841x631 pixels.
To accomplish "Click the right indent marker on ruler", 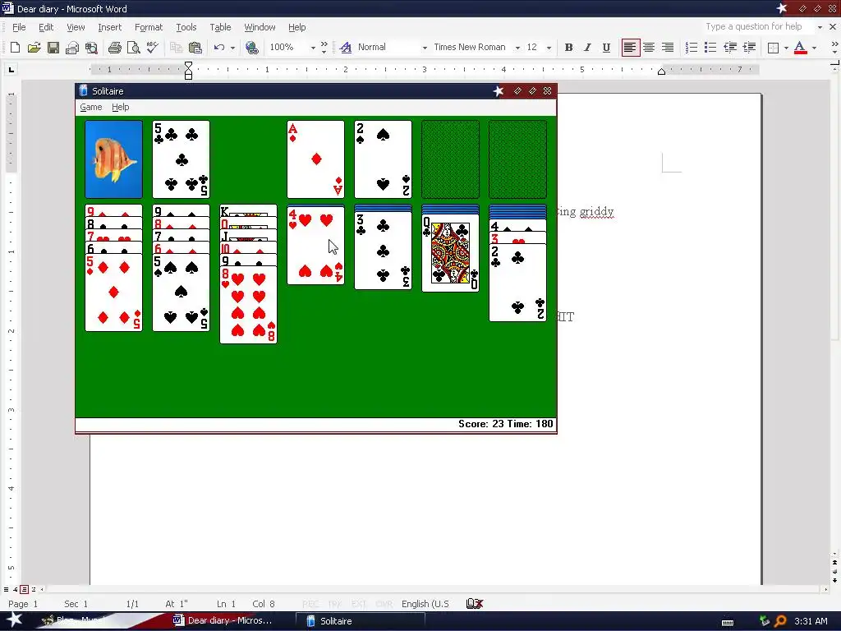I will (x=662, y=72).
